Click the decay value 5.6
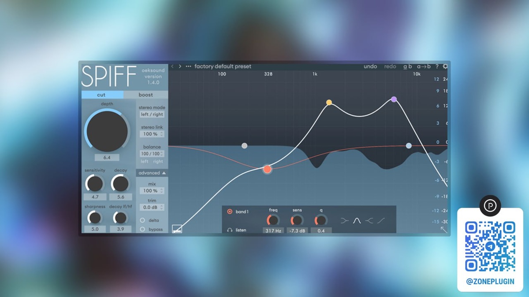Viewport: 529px width, 297px height. 120,197
